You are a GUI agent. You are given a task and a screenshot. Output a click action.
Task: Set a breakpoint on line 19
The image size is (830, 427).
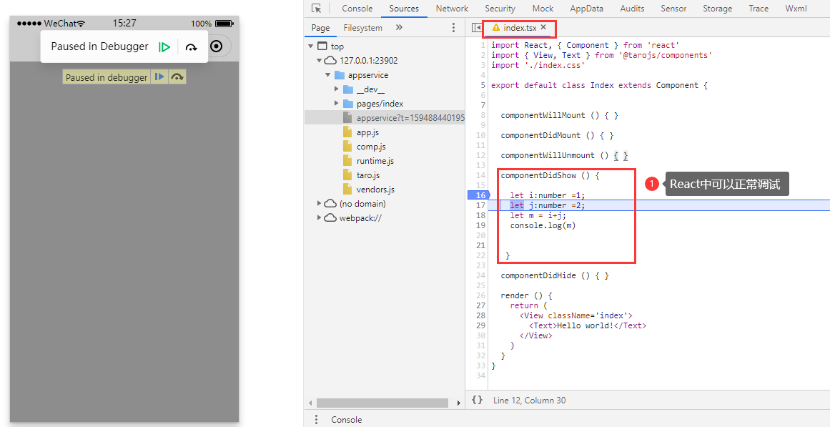(479, 225)
